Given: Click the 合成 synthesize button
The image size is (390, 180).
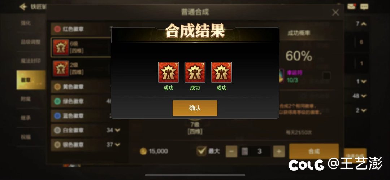Looking at the screenshot, I should (x=314, y=151).
